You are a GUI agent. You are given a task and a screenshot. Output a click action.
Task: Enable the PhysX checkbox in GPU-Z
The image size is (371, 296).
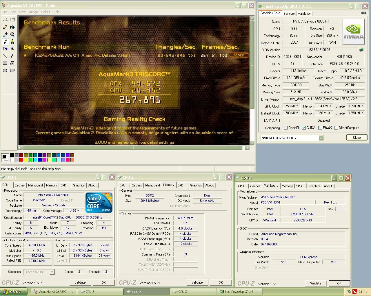tap(320, 128)
